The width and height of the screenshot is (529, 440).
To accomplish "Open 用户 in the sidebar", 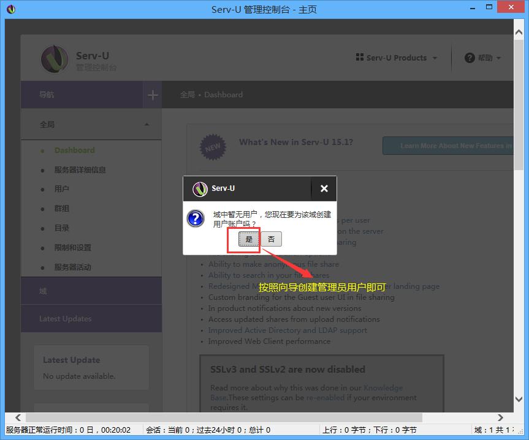I will pyautogui.click(x=61, y=189).
